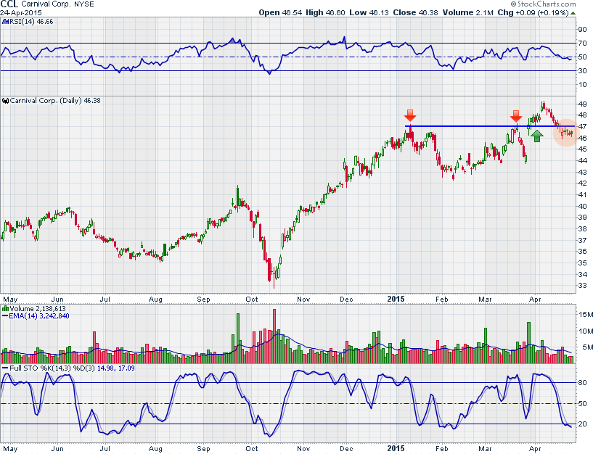This screenshot has height=454, width=593.
Task: Click the copyright symbol before StockCharts.com
Action: [513, 4]
